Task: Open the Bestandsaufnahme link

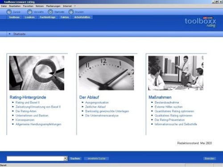Action: coord(167,102)
